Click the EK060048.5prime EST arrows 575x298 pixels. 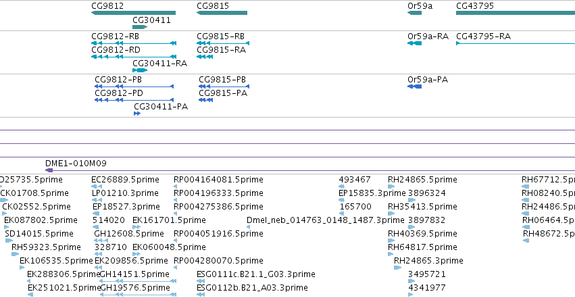pyautogui.click(x=136, y=254)
